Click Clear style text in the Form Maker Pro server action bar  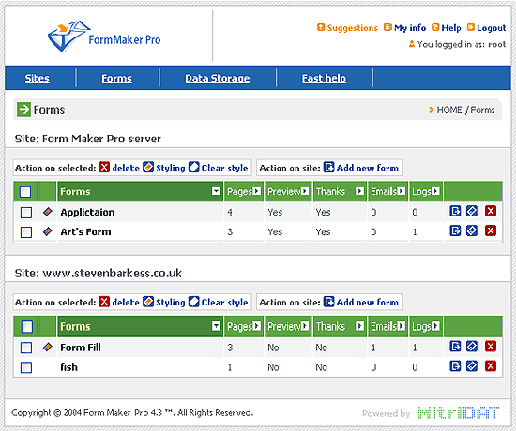click(224, 168)
